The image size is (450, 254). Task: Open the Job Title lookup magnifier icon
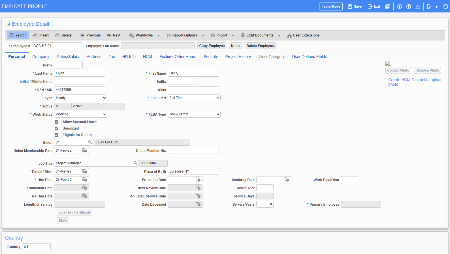click(x=135, y=163)
